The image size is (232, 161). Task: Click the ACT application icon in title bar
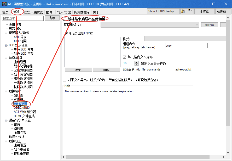(4, 4)
